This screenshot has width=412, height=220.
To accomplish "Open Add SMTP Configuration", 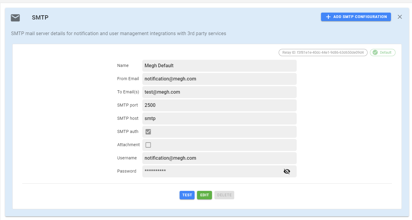I will point(356,17).
